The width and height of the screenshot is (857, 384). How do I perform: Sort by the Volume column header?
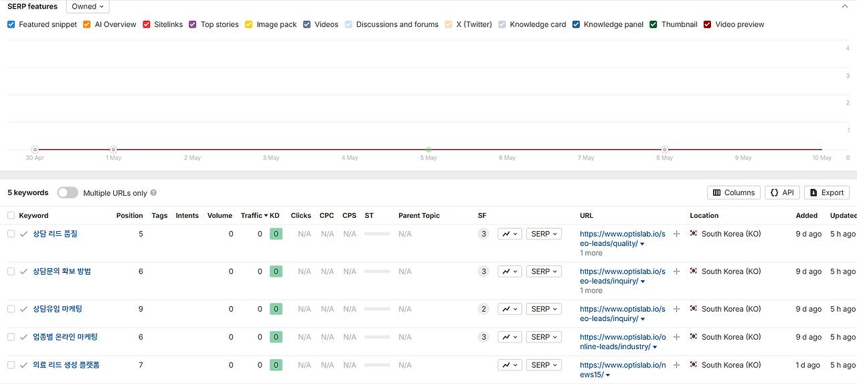pos(220,216)
